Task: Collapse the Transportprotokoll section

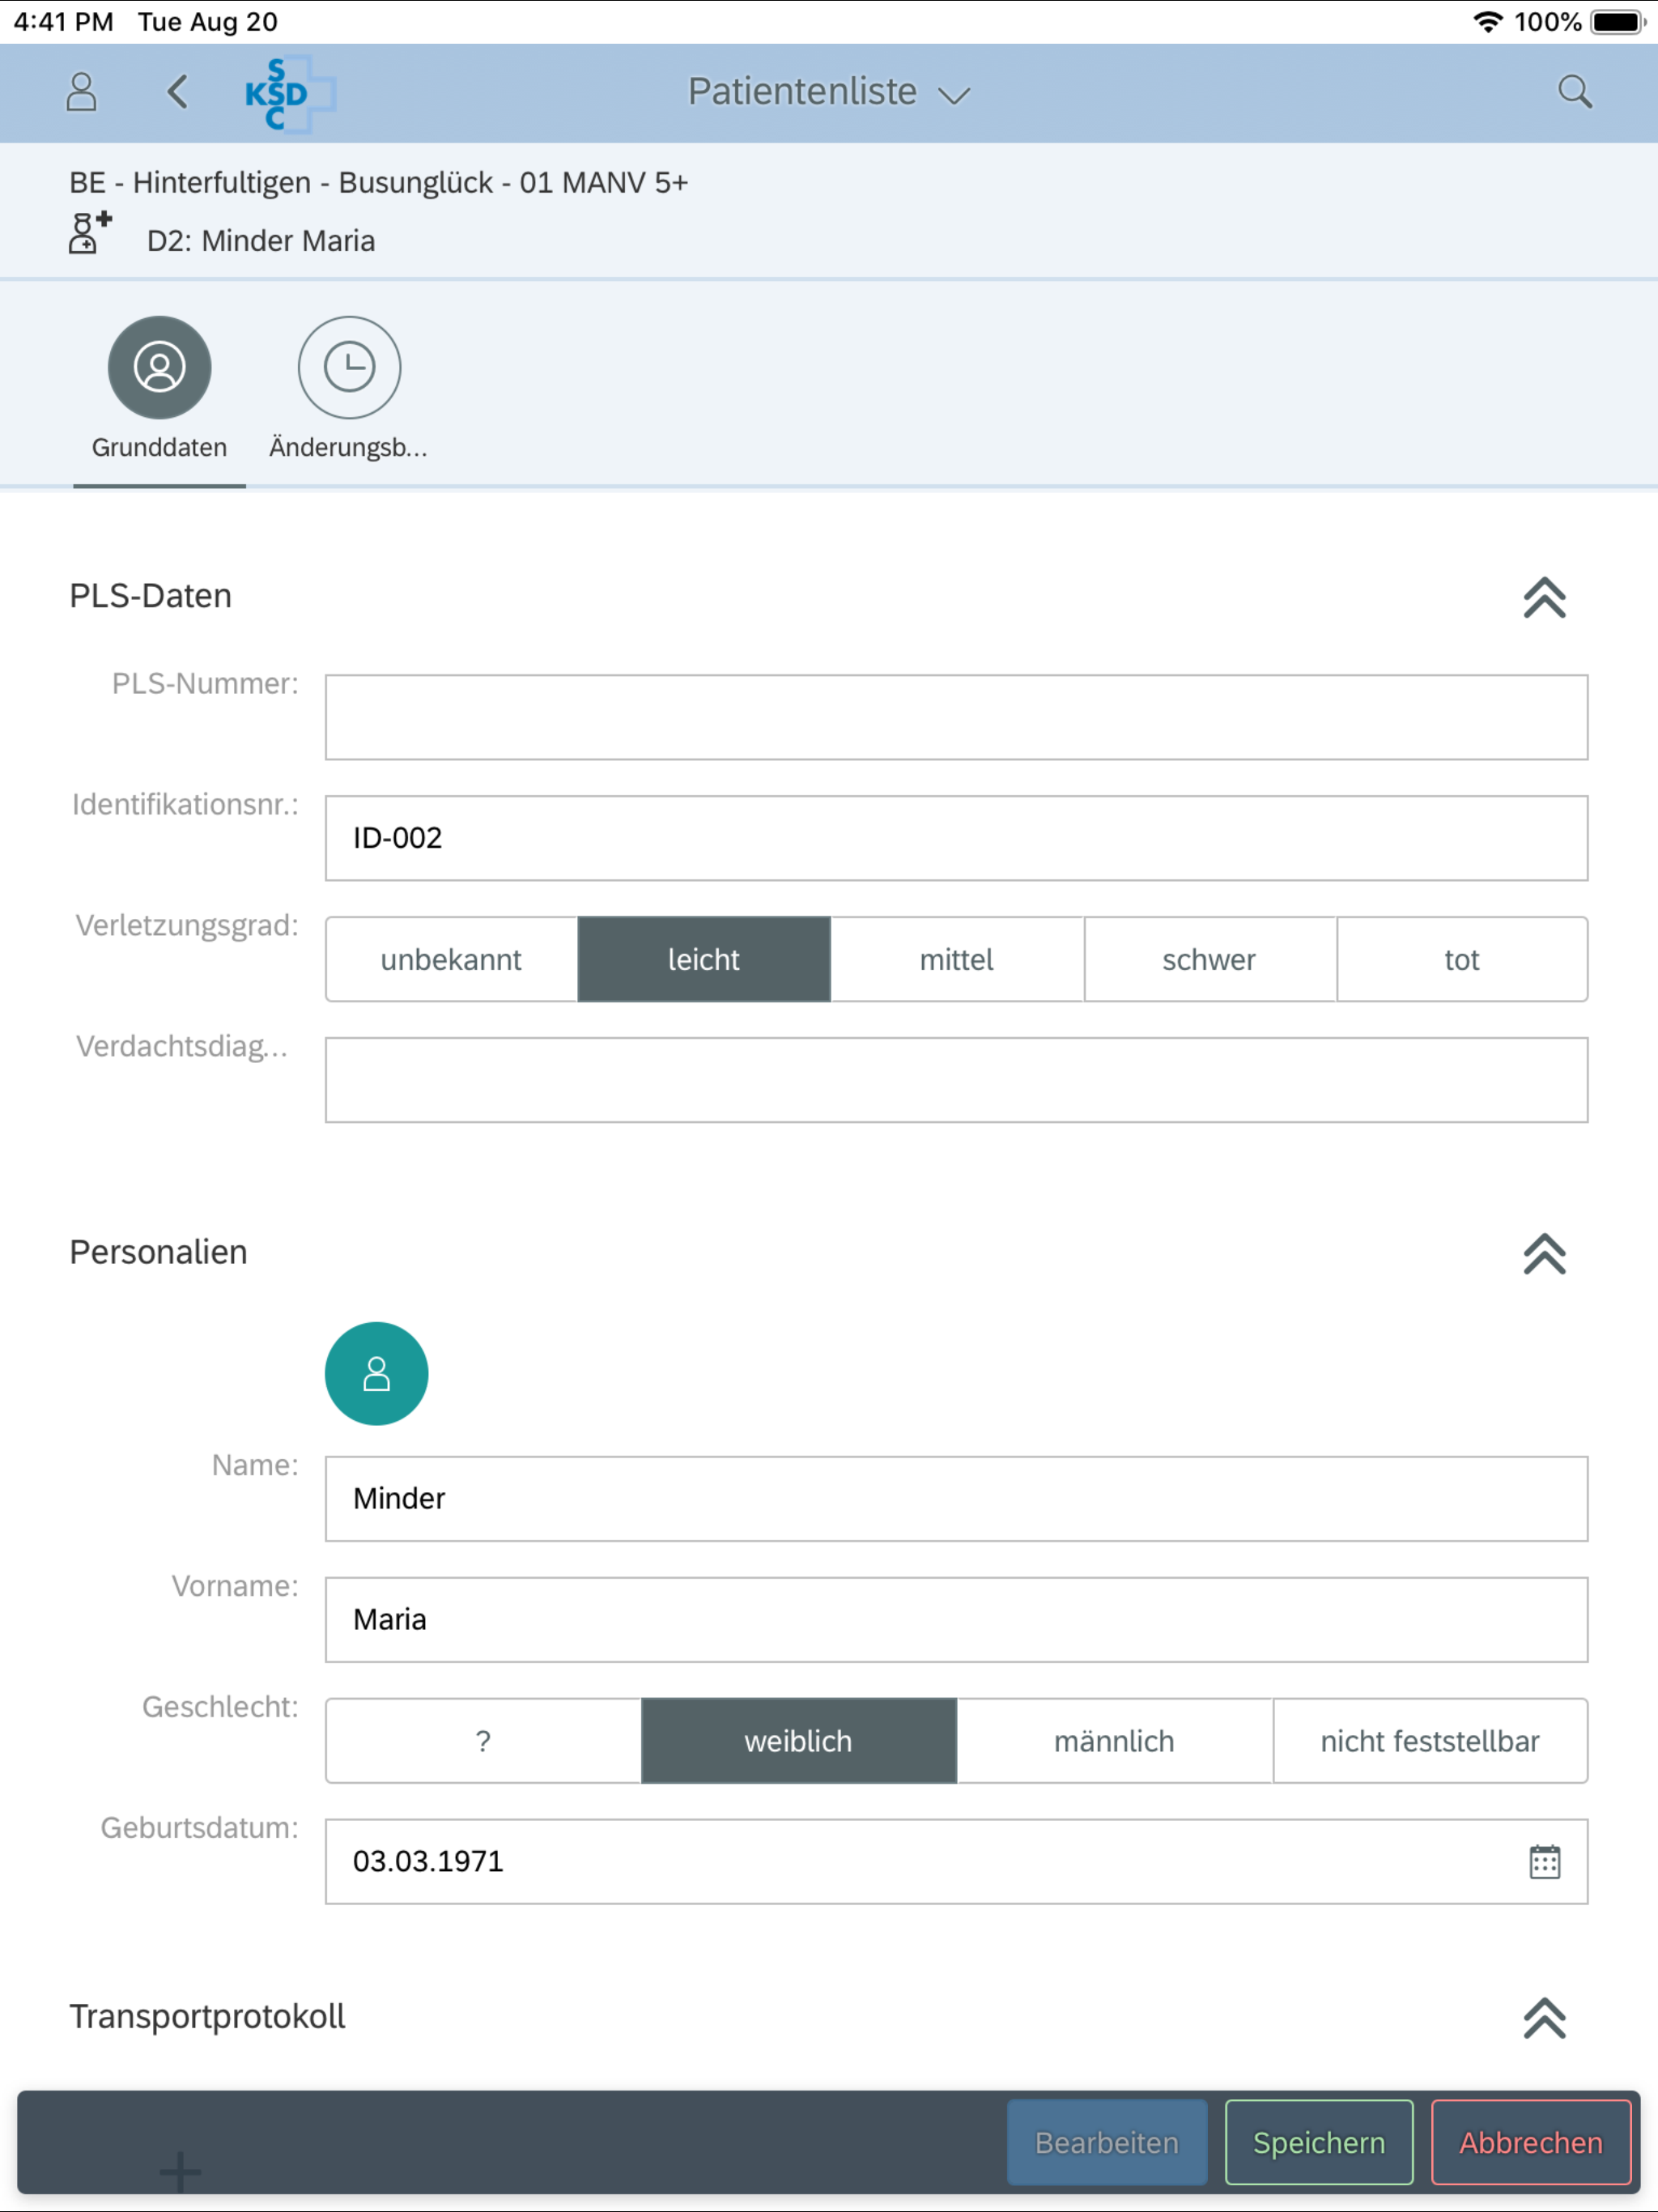Action: pos(1543,2018)
